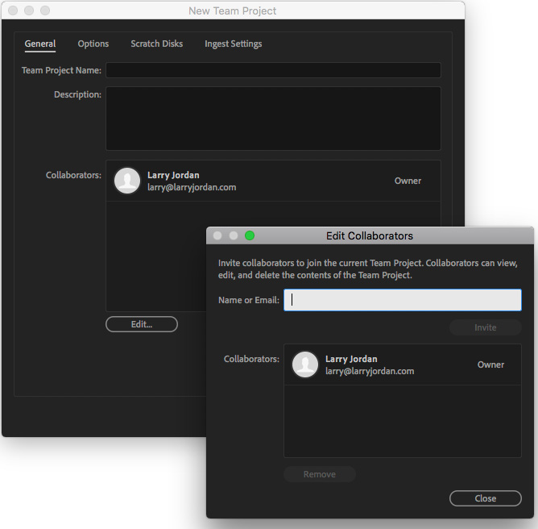Click Edit... button in New Team Project
This screenshot has height=529, width=538.
(142, 324)
